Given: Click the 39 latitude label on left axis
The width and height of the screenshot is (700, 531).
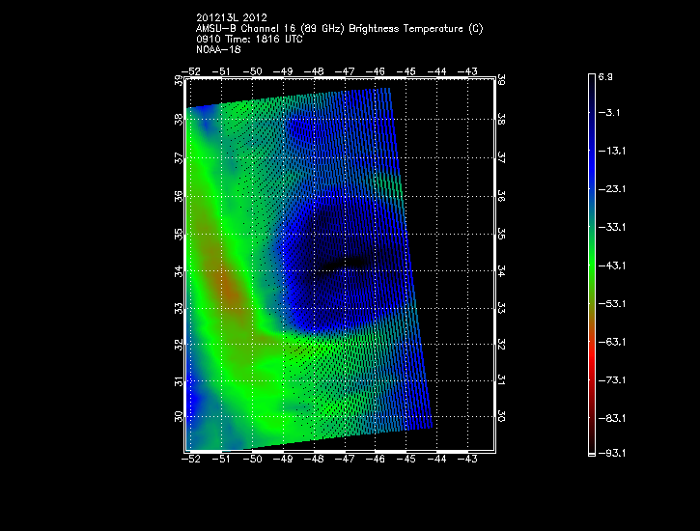Looking at the screenshot, I should tap(179, 82).
